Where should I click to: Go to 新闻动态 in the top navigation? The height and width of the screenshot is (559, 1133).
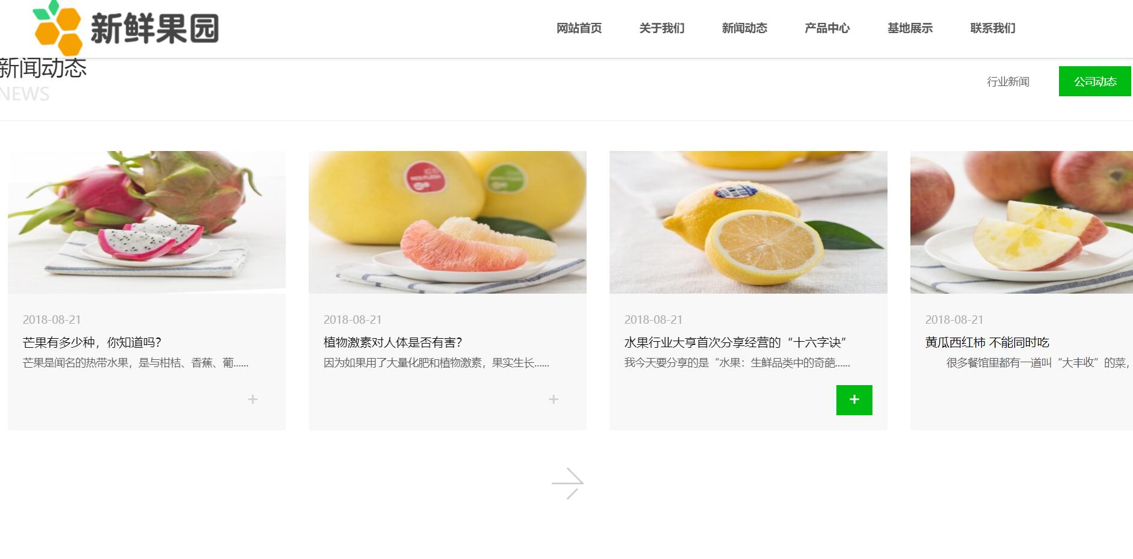(744, 28)
